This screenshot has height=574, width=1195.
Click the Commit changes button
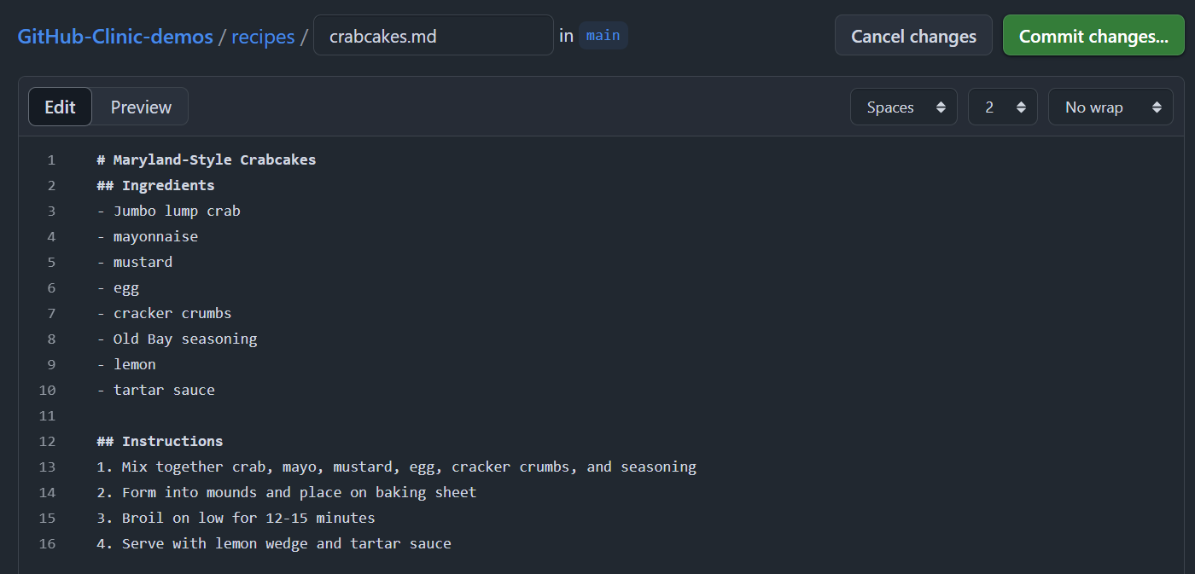point(1093,36)
